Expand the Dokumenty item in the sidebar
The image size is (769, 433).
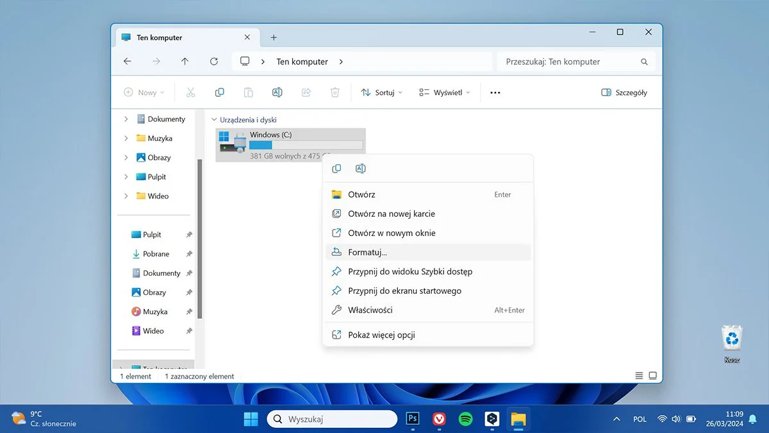pos(126,119)
